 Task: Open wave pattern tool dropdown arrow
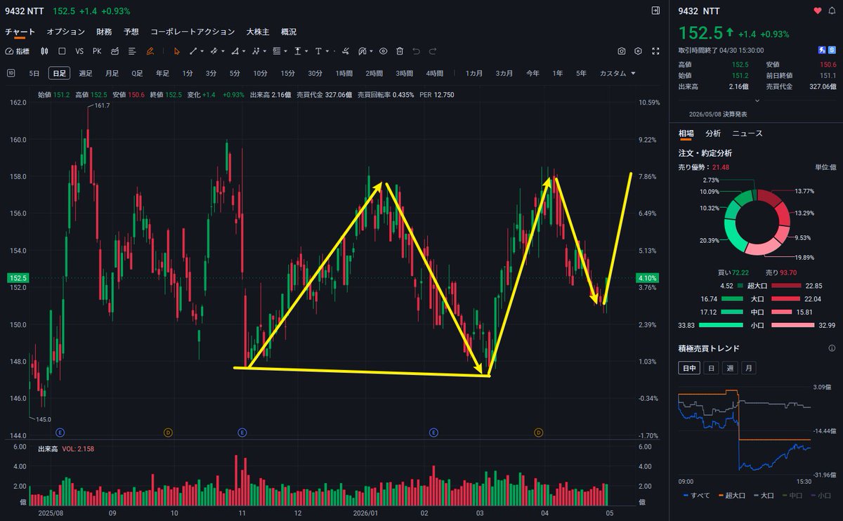[264, 51]
